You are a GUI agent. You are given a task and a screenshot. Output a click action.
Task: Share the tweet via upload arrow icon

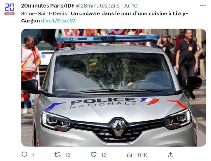point(170,155)
